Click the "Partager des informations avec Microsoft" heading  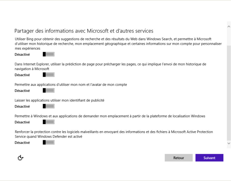tap(84, 31)
